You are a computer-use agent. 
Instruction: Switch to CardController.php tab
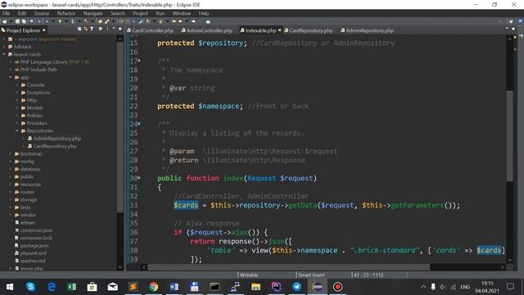[x=151, y=30]
